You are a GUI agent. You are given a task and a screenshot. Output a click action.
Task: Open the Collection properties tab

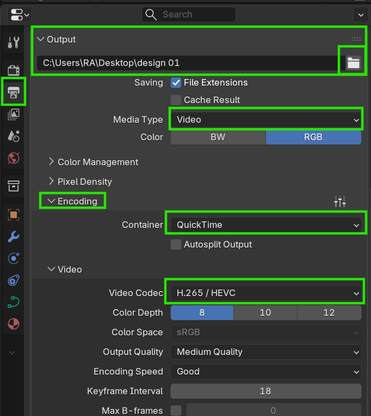pyautogui.click(x=14, y=186)
